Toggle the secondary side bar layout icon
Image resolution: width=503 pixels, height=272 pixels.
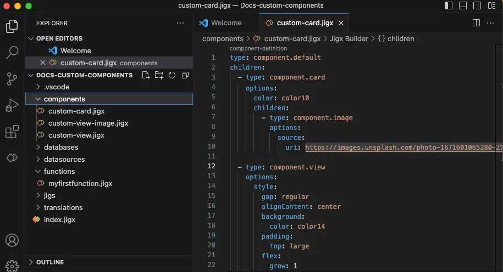(477, 5)
